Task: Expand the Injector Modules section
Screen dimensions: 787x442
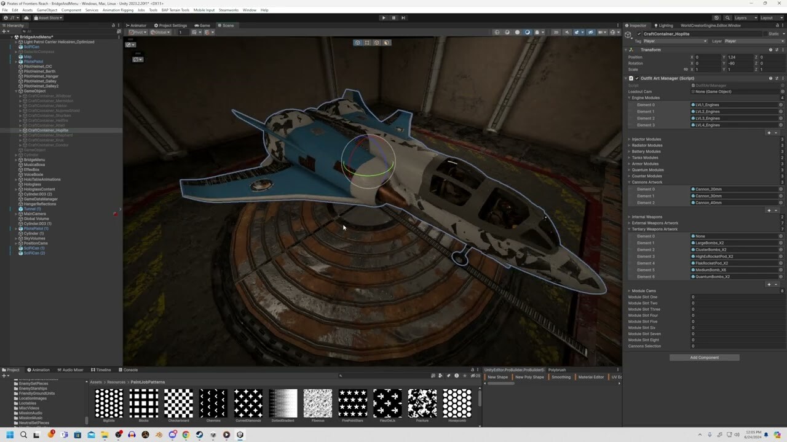Action: point(628,139)
